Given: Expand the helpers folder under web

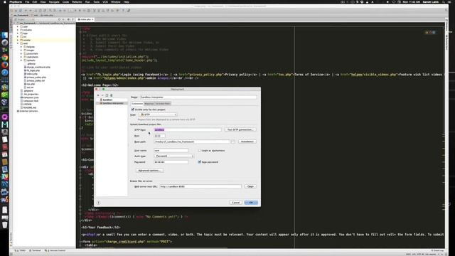Looking at the screenshot, I should 21,47.
